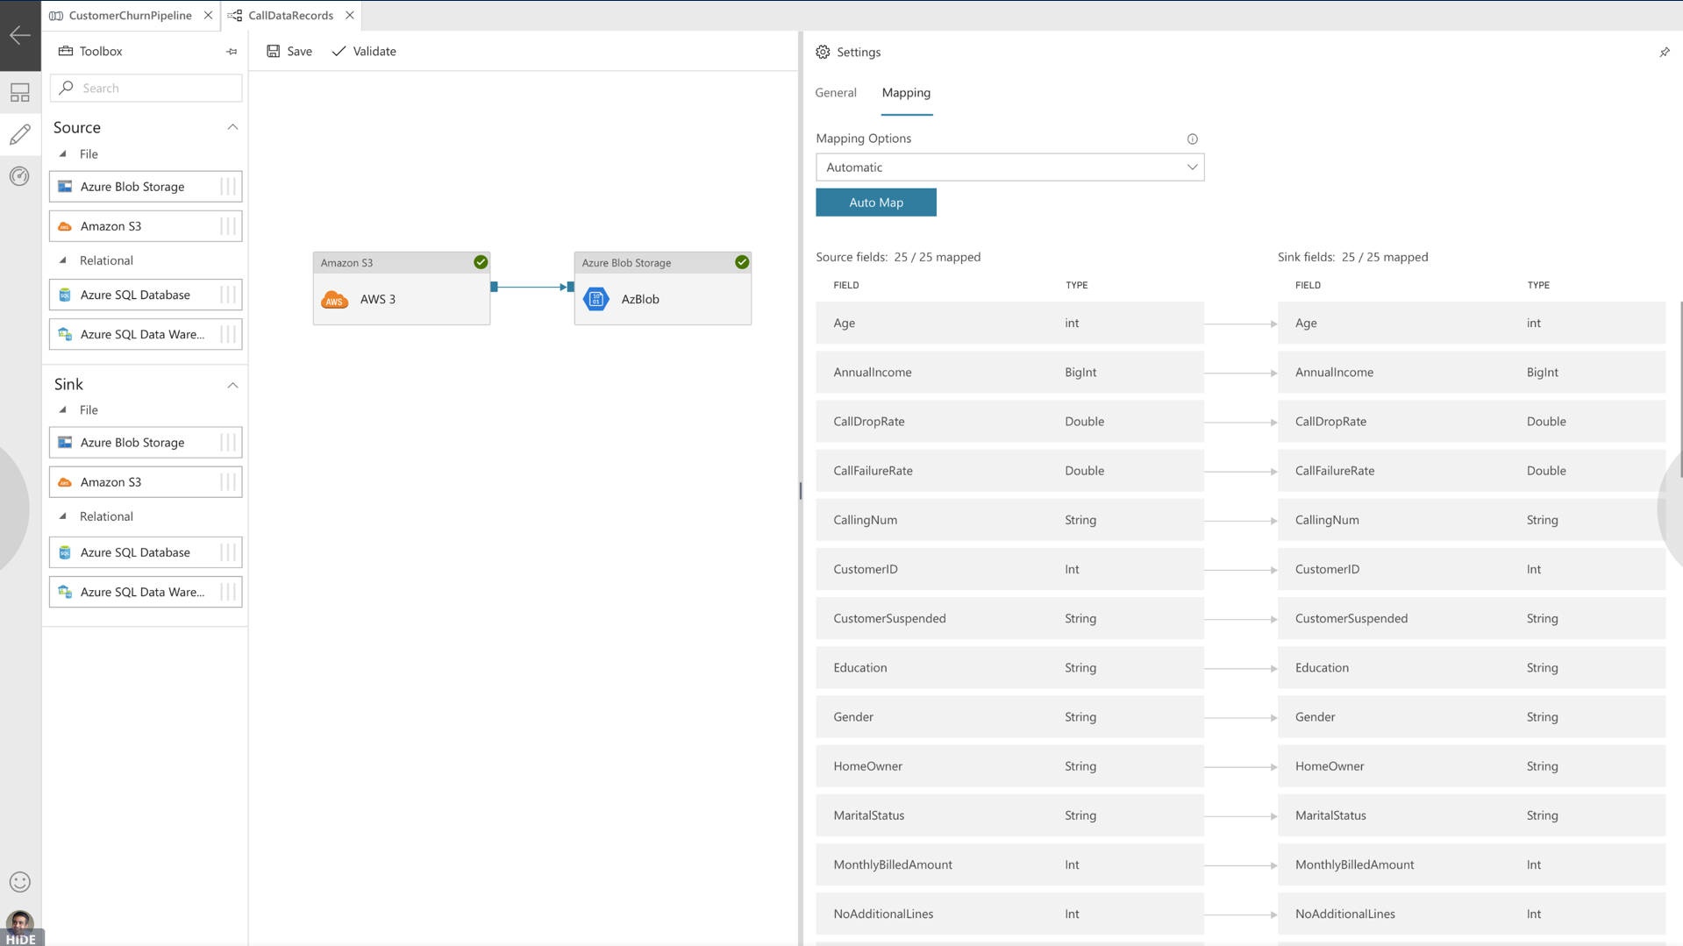Click the Toolbox search field
This screenshot has width=1683, height=946.
click(x=146, y=88)
